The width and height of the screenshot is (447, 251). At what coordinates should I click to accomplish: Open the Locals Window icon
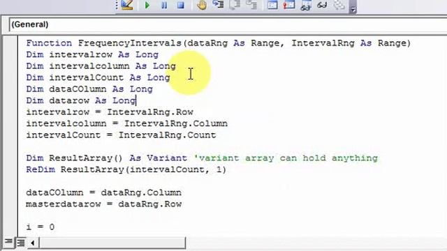coord(272,5)
